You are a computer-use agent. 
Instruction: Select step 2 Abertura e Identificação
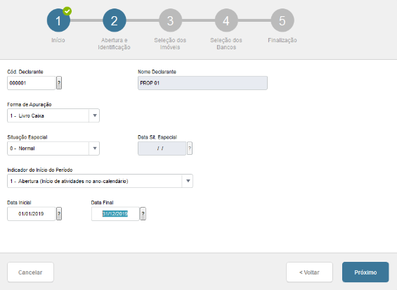pos(115,20)
